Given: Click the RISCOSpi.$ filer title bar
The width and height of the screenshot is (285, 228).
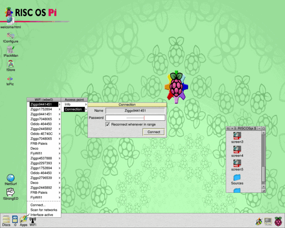Looking at the screenshot, I should pyautogui.click(x=246, y=128).
